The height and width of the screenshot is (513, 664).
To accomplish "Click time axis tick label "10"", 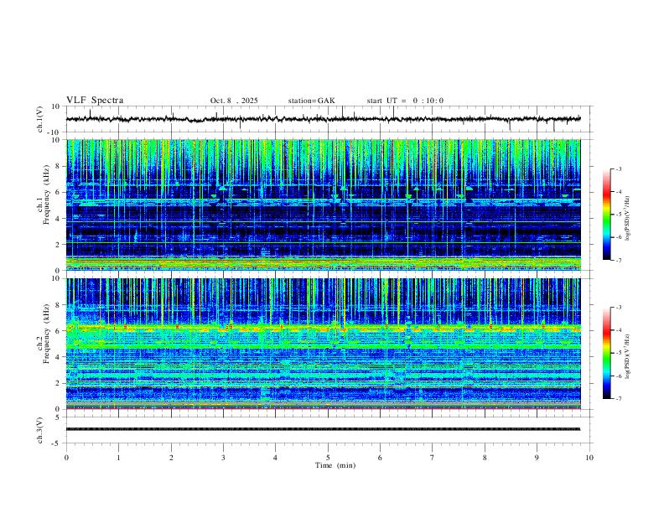I will [589, 458].
